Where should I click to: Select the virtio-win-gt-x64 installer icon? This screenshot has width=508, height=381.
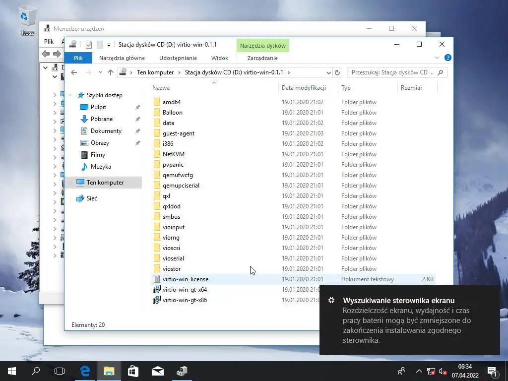click(157, 290)
